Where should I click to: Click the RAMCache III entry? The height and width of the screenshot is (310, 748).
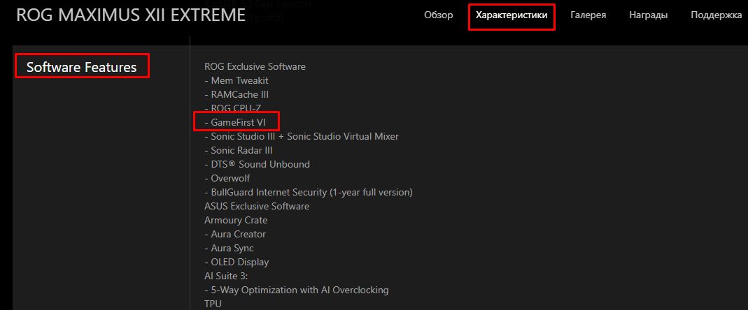click(x=237, y=94)
